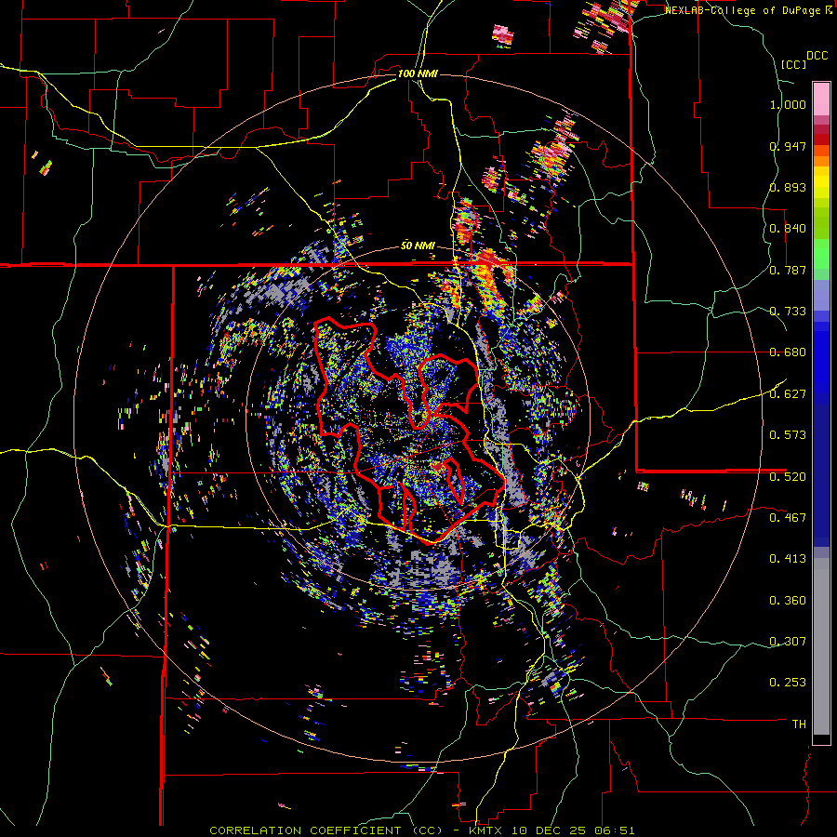Pick the pink swatch beside 1.000

pyautogui.click(x=821, y=100)
